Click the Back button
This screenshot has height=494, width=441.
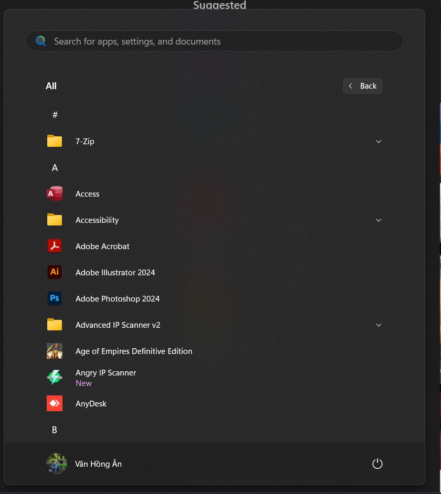click(363, 86)
